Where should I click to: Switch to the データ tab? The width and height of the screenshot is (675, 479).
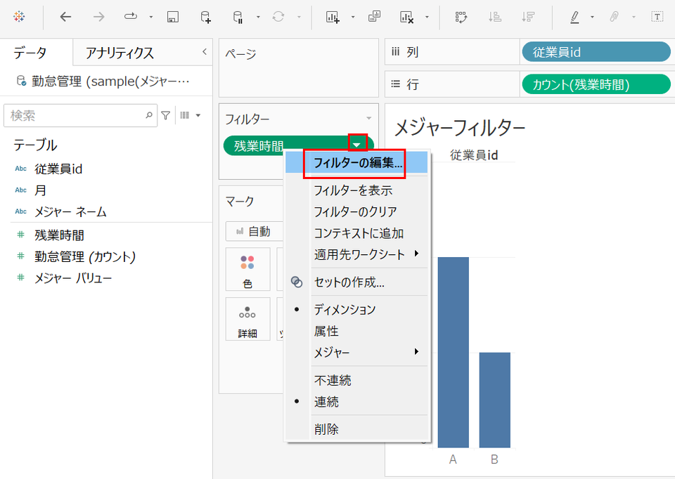pos(30,53)
